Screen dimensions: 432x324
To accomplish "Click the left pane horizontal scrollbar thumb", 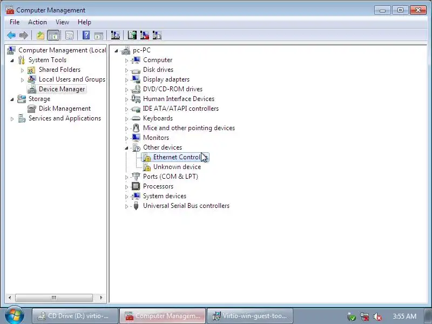I will click(54, 298).
